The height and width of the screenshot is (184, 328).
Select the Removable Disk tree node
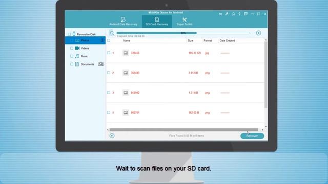click(x=86, y=34)
